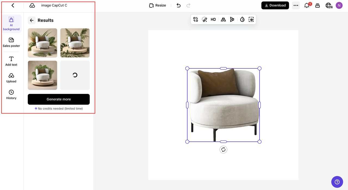
Task: Undo the last action
Action: [178, 5]
